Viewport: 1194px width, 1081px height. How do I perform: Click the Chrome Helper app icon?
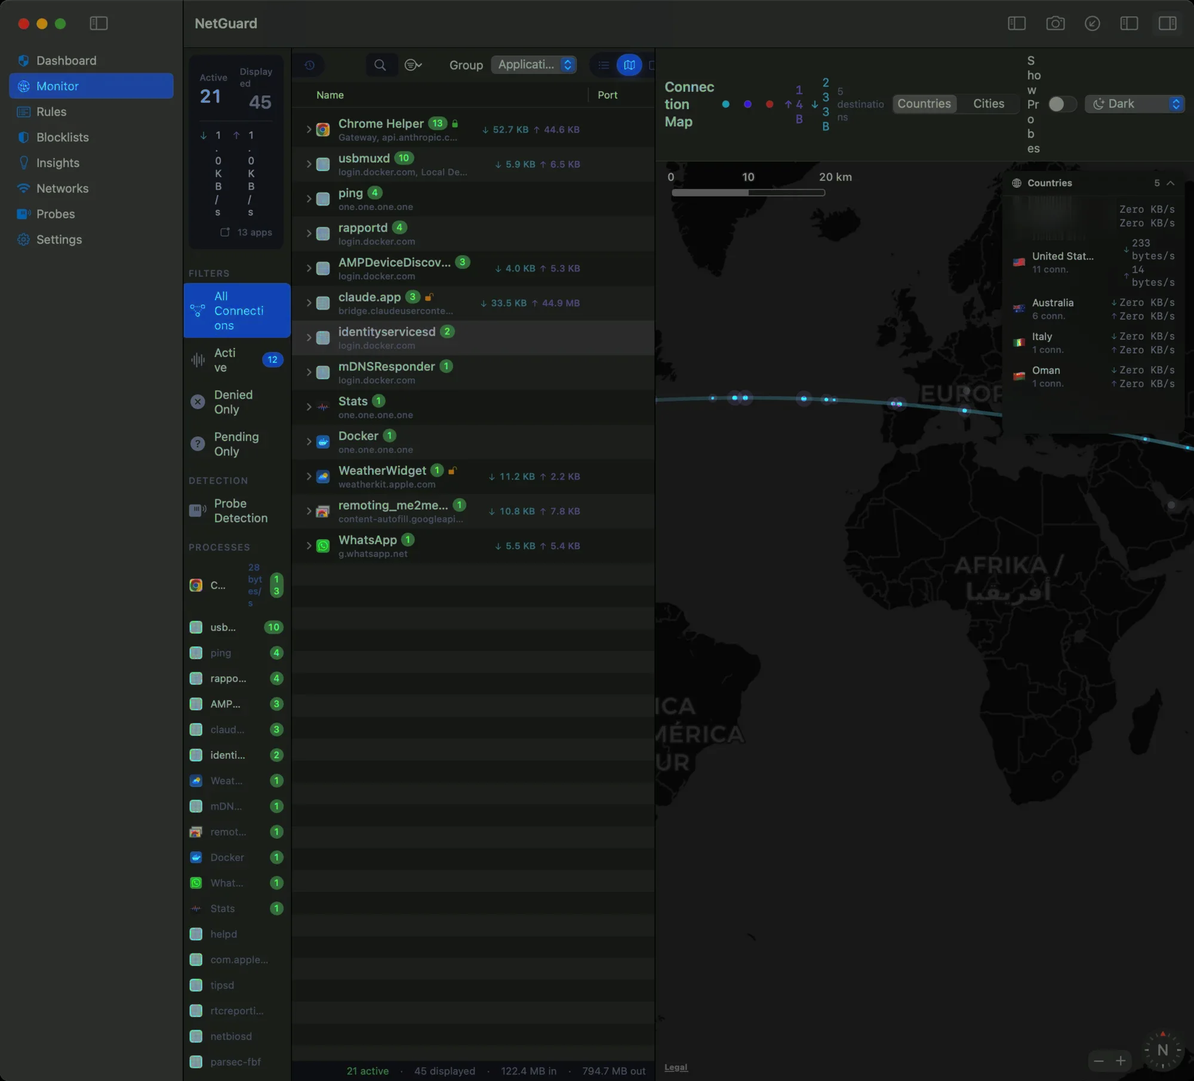click(323, 129)
